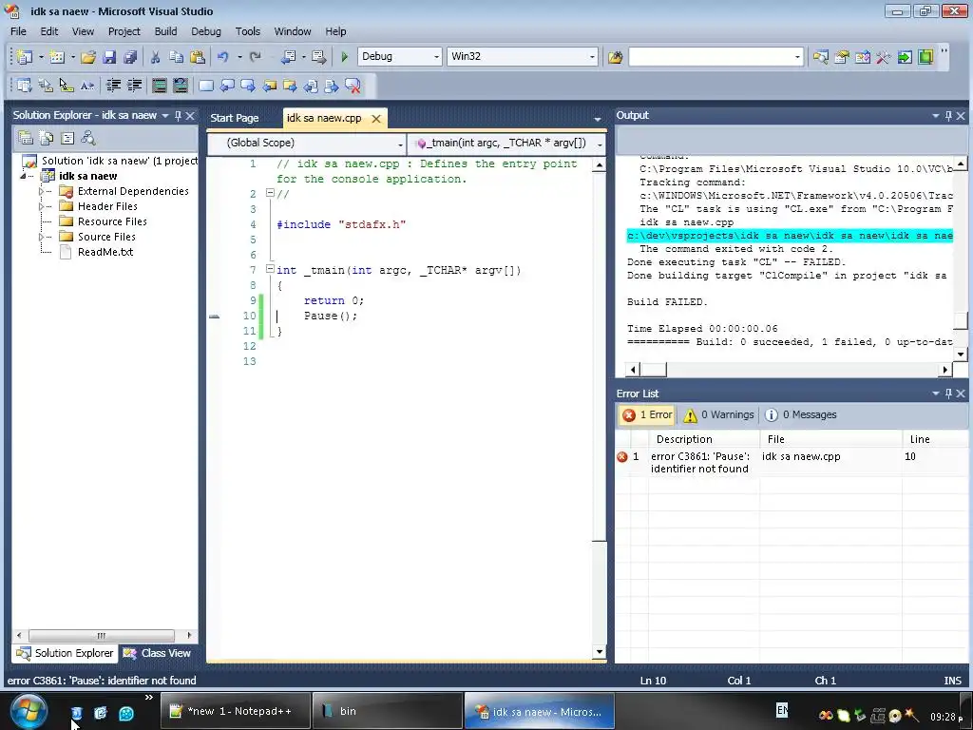Screen dimensions: 973x730
Task: Open Solution Explorer from the main toolbar
Action: 820,57
